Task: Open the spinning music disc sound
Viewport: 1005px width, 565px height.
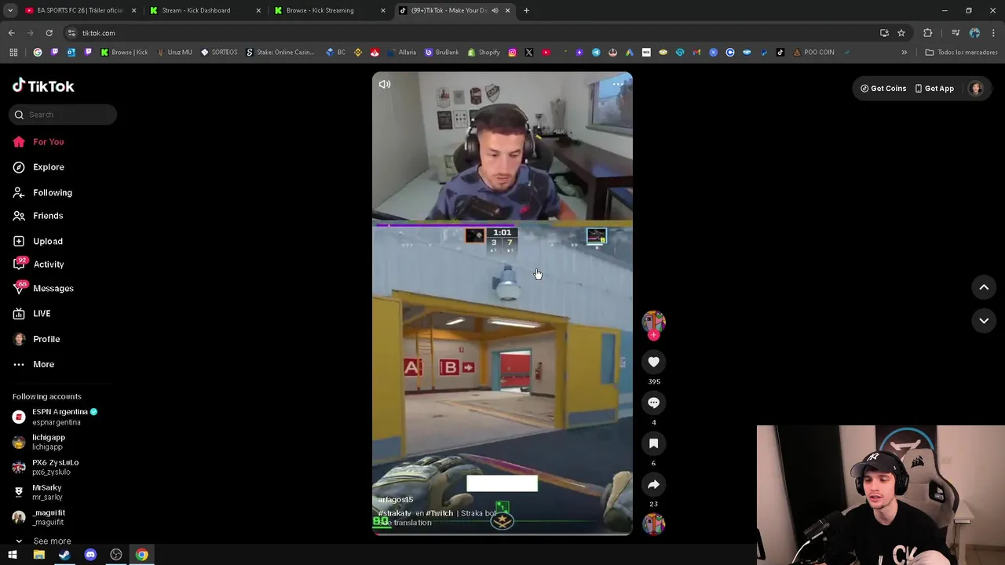Action: 653,523
